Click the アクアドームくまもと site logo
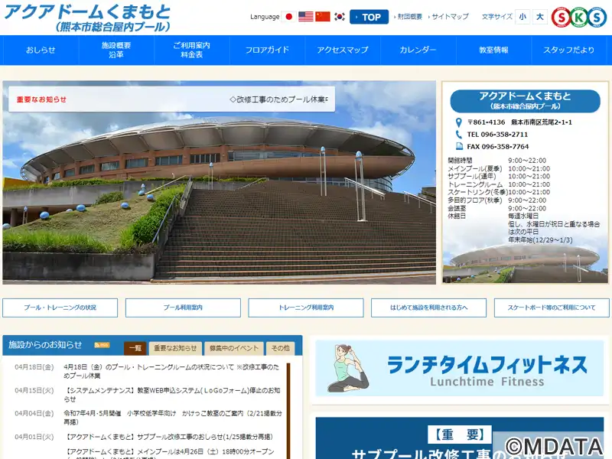Viewport: 612px width, 459px height. click(87, 17)
